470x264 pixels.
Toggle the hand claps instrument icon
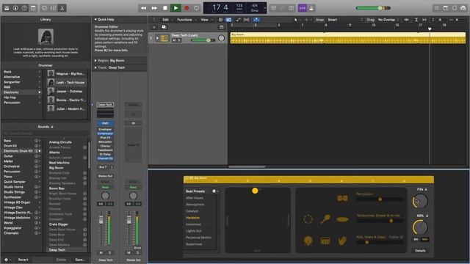(342, 241)
